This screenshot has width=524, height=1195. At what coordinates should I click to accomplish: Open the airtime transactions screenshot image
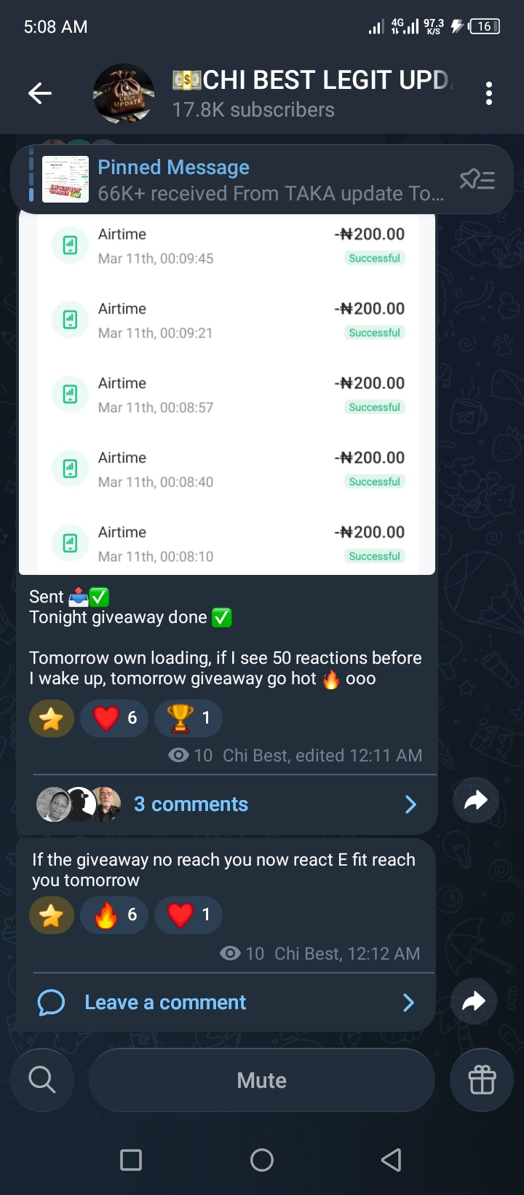227,393
